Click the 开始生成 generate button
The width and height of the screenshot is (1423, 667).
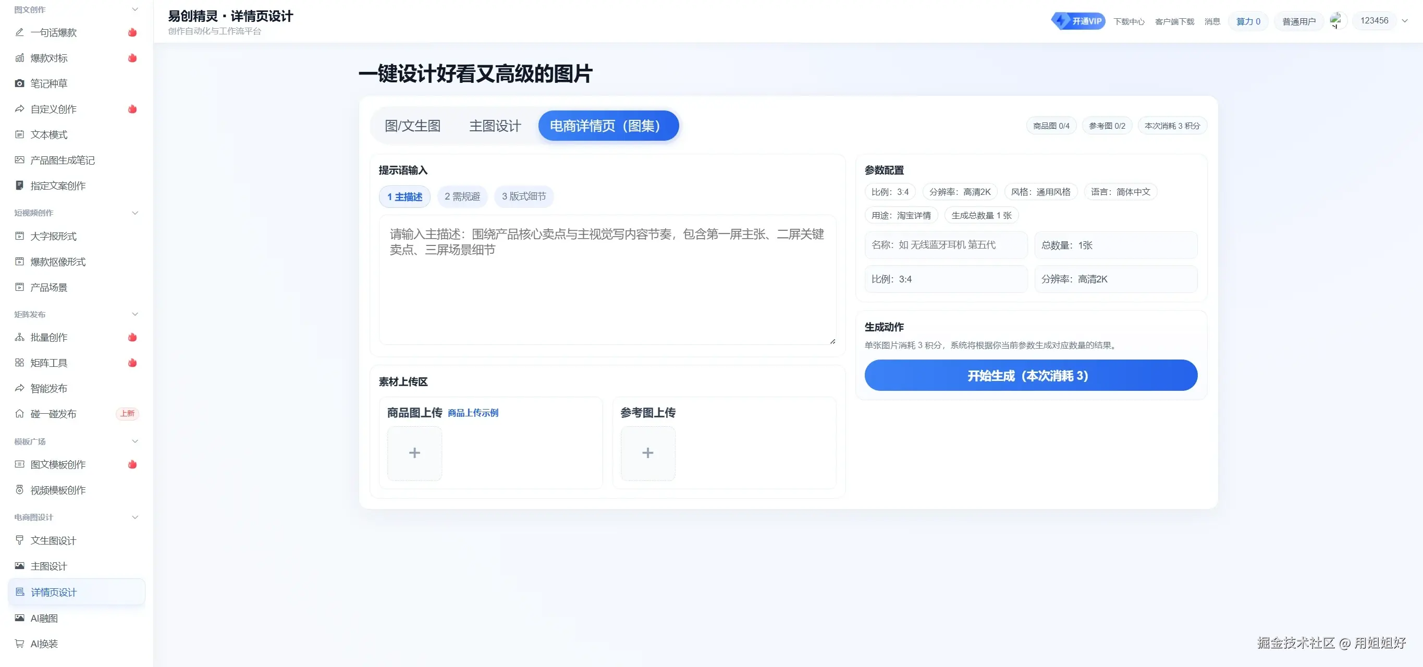tap(1031, 376)
